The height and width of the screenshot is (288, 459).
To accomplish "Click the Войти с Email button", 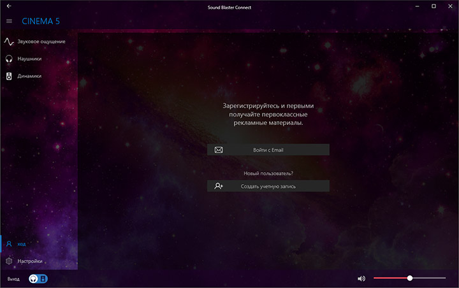I will pyautogui.click(x=268, y=150).
